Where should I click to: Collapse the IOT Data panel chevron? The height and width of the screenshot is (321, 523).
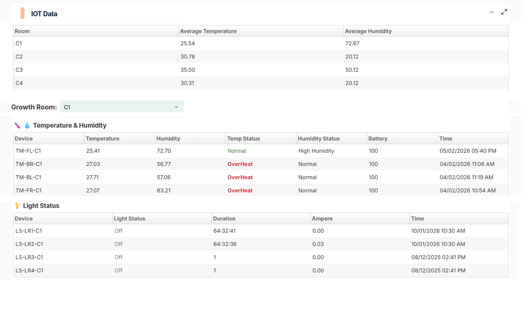492,12
